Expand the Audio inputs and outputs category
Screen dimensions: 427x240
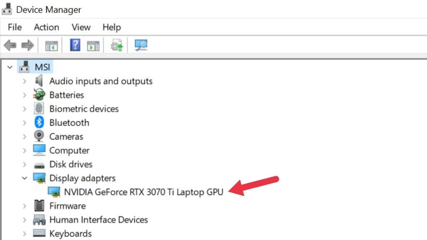click(25, 81)
